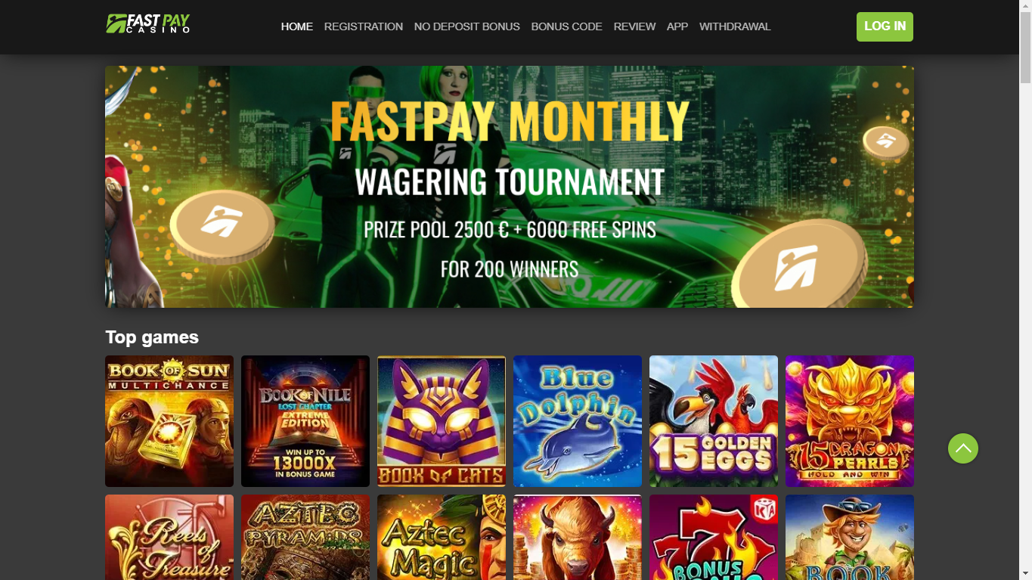Launch the Blue Dolphin slot thumbnail
Viewport: 1032px width, 580px height.
(x=578, y=421)
